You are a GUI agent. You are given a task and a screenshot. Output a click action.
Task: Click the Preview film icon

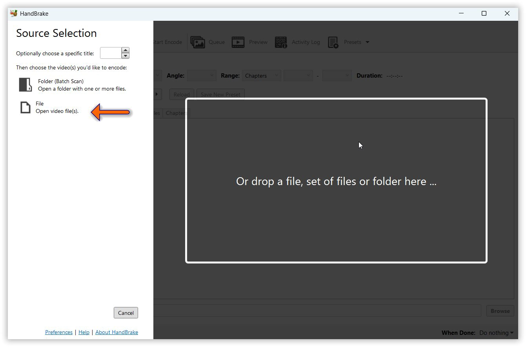[238, 42]
